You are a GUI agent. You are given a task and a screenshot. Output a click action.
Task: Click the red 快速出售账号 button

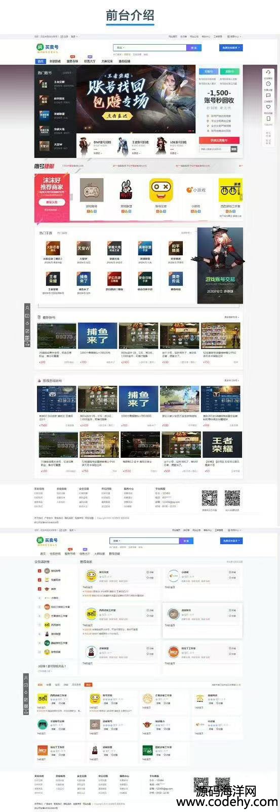click(219, 140)
